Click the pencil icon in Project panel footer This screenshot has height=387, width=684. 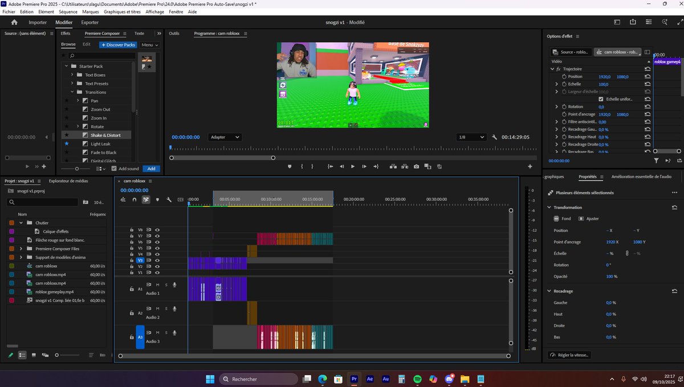pos(10,355)
